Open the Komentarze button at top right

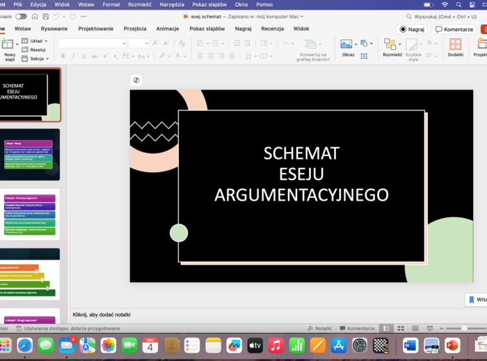coord(454,29)
